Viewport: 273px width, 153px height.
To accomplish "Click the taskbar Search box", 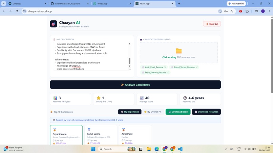I will tap(117, 149).
